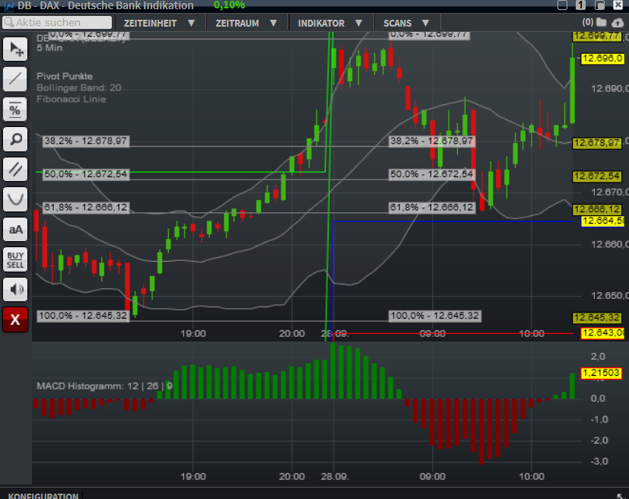Click the cloud upload button

pyautogui.click(x=618, y=22)
